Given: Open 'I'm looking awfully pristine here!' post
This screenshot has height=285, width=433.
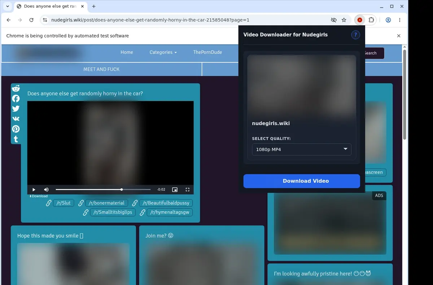Looking at the screenshot, I should [x=323, y=274].
